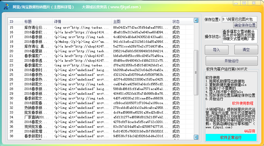
Task: Focus the 保存位置 path input field
Action: 239,19
